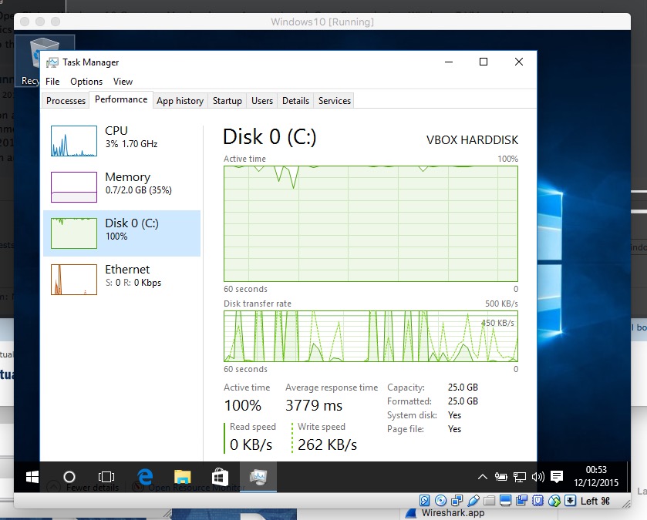Click the 450 KB/s graph label

(x=497, y=323)
